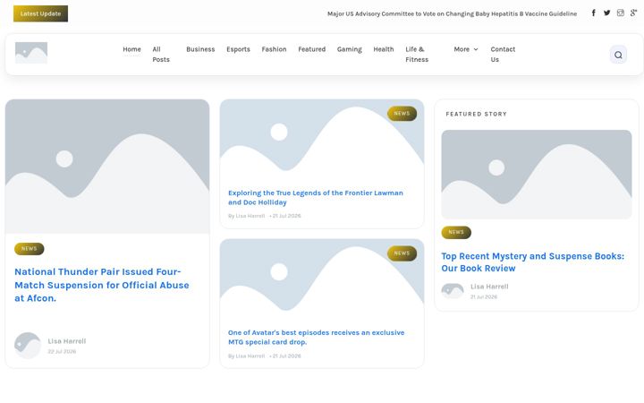Click 'By Lisa Harrell' on Avatar MTG card

pos(247,356)
